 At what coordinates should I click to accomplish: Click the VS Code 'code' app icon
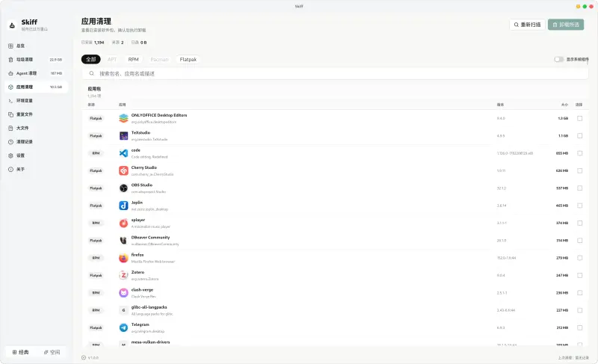tap(123, 153)
